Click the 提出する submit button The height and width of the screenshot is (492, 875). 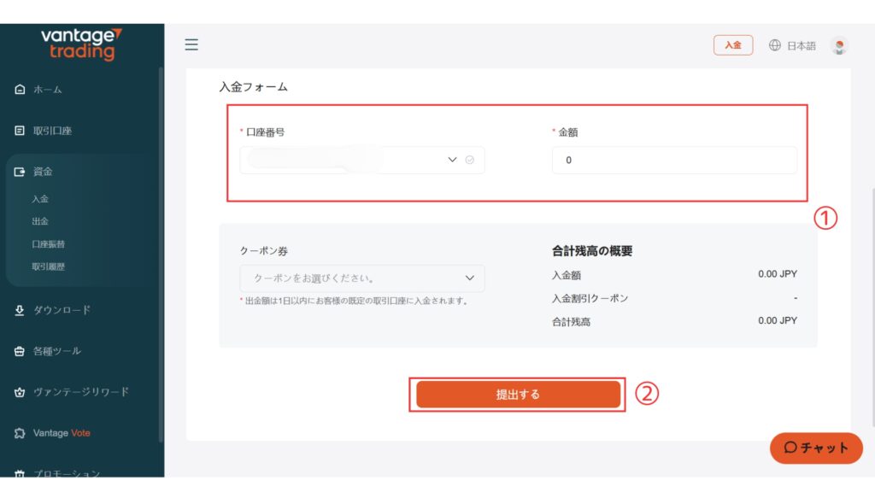[x=518, y=395]
